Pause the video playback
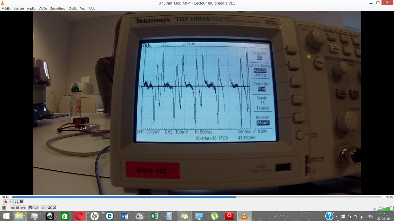 coord(4,208)
